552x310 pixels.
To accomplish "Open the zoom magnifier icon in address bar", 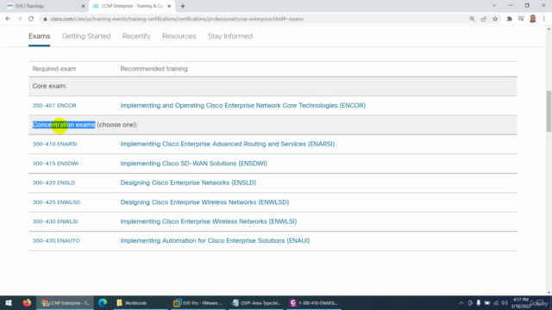I will coord(472,19).
